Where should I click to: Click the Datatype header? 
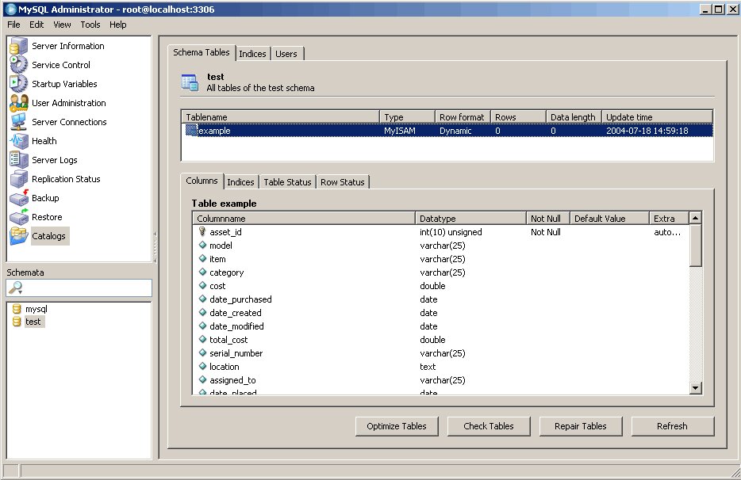[471, 219]
